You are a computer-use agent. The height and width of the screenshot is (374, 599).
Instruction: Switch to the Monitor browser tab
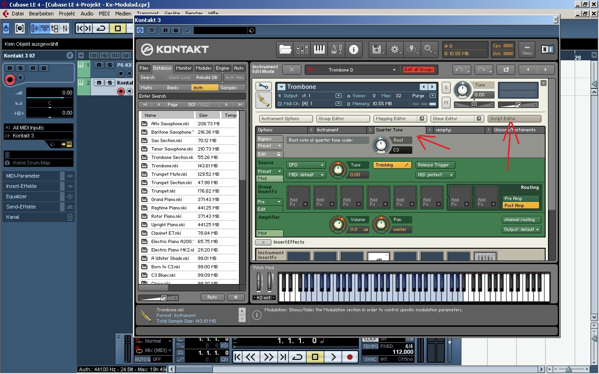click(x=183, y=68)
